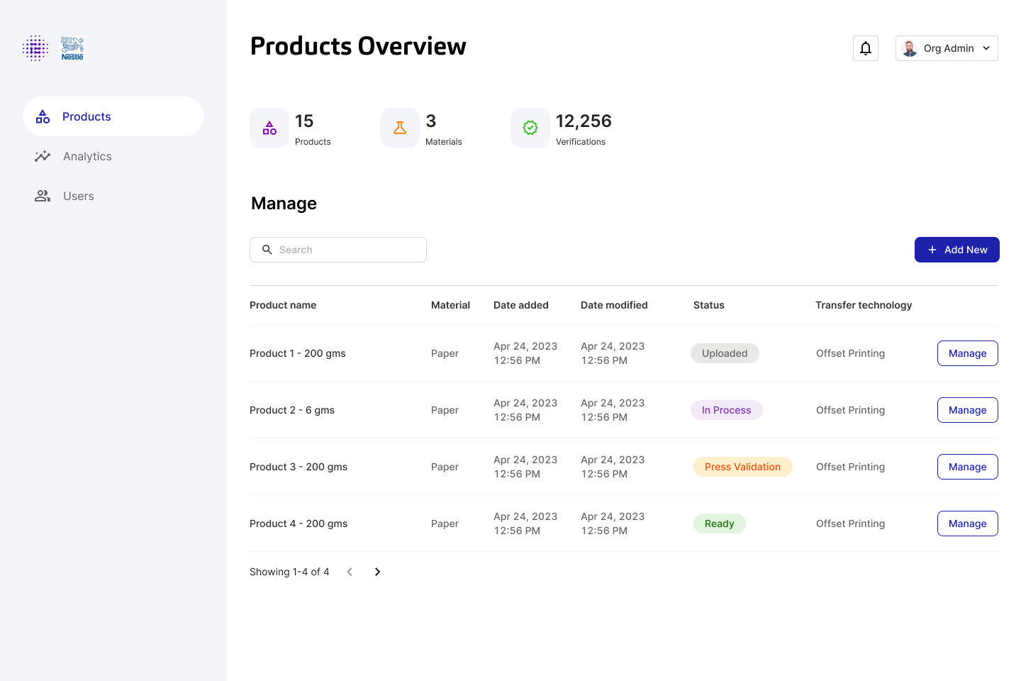Viewport: 1021px width, 681px height.
Task: Click the notification bell icon
Action: (x=865, y=48)
